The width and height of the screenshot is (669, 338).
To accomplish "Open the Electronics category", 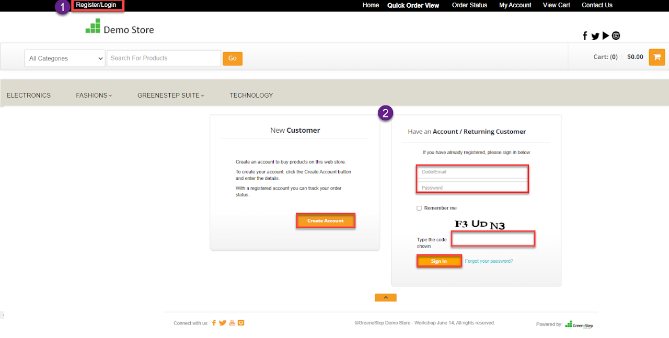I will (29, 95).
